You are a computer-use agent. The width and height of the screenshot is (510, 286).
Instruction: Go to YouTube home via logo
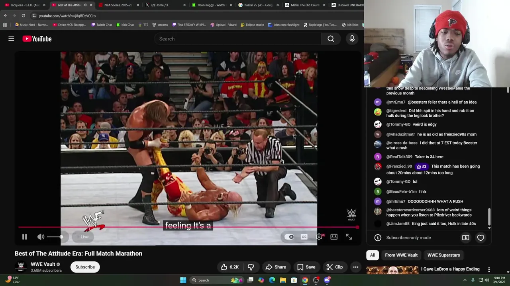37,39
